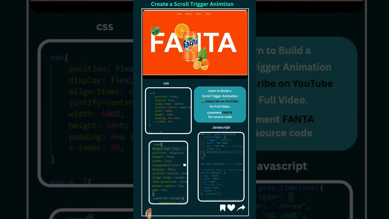Click the 'position: fixed;' code line
Image resolution: width=389 pixels, height=219 pixels.
coord(167,97)
